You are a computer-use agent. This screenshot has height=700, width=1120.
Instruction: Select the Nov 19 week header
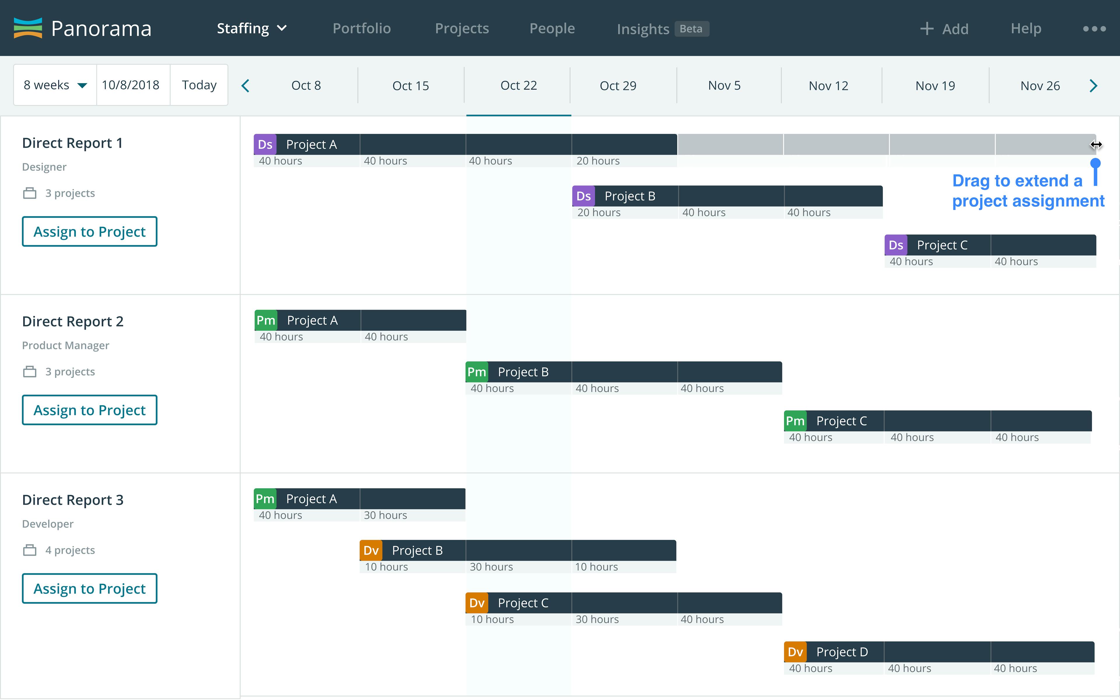(935, 86)
